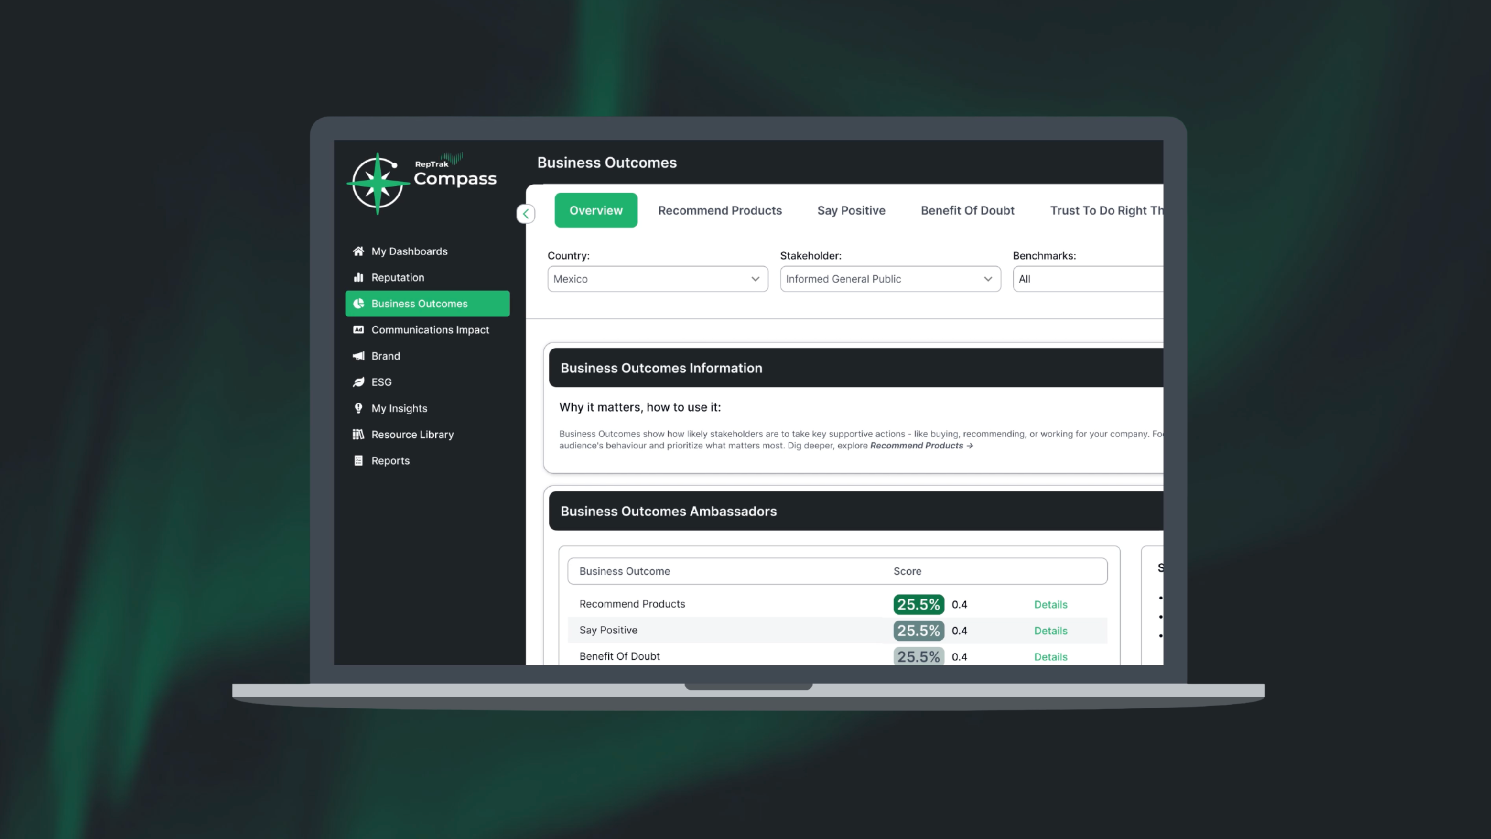
Task: Click the Reputation bar chart icon
Action: click(x=358, y=277)
